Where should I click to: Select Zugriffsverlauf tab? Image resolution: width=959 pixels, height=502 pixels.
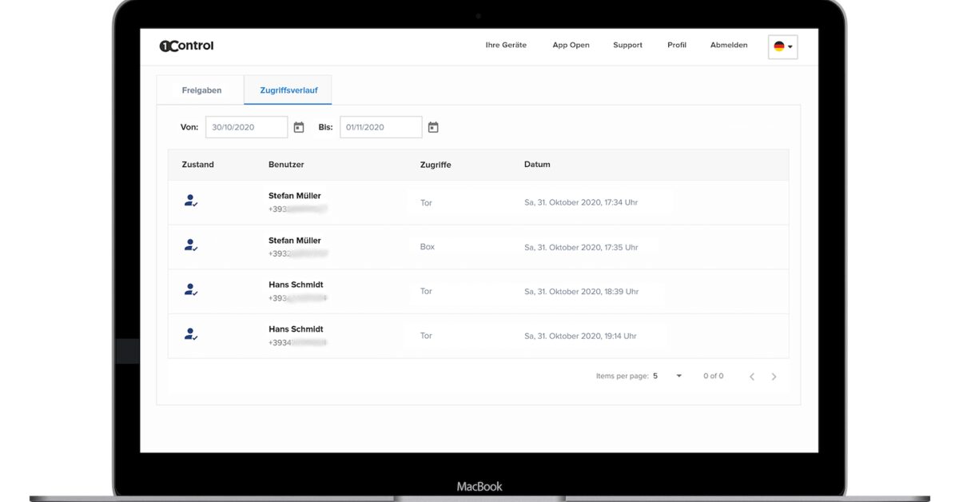[x=288, y=90]
